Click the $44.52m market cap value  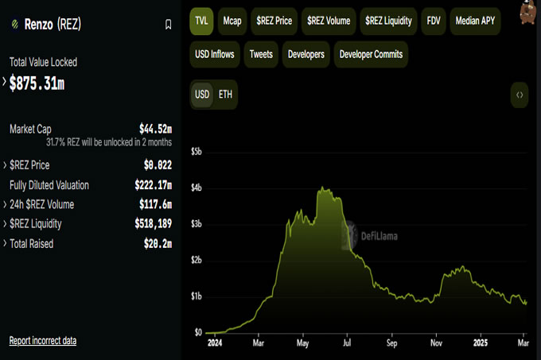156,129
